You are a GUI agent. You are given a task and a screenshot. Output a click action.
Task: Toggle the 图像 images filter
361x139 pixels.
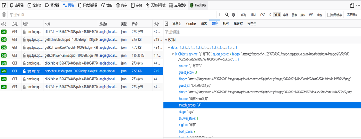294,15
